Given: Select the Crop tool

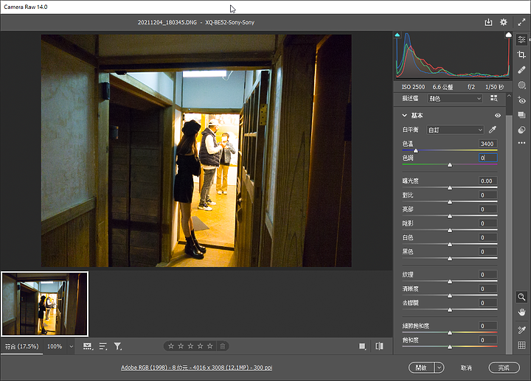Looking at the screenshot, I should [x=521, y=55].
